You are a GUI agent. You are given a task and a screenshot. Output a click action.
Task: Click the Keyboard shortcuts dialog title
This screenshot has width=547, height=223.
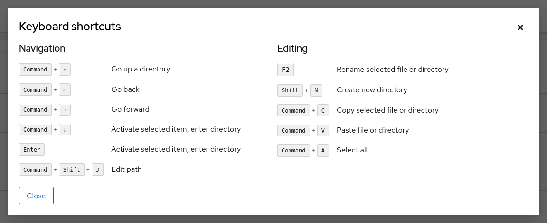pyautogui.click(x=70, y=27)
